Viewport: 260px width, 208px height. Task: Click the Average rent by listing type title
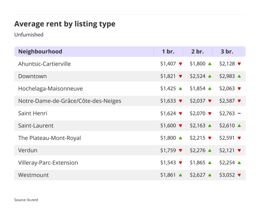pyautogui.click(x=65, y=24)
